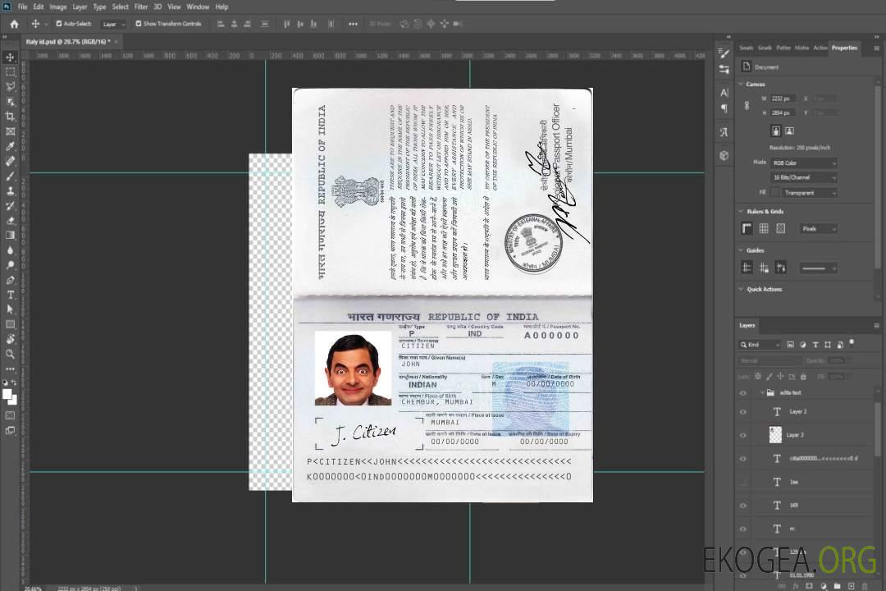This screenshot has width=886, height=591.
Task: Filter layers by type layers icon
Action: click(815, 345)
